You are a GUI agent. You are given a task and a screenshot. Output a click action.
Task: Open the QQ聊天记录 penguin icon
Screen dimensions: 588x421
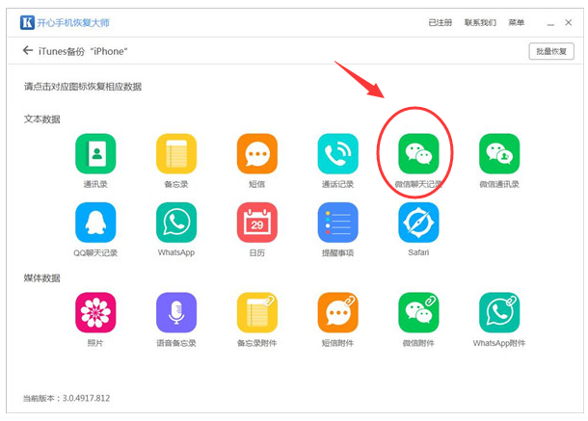95,223
